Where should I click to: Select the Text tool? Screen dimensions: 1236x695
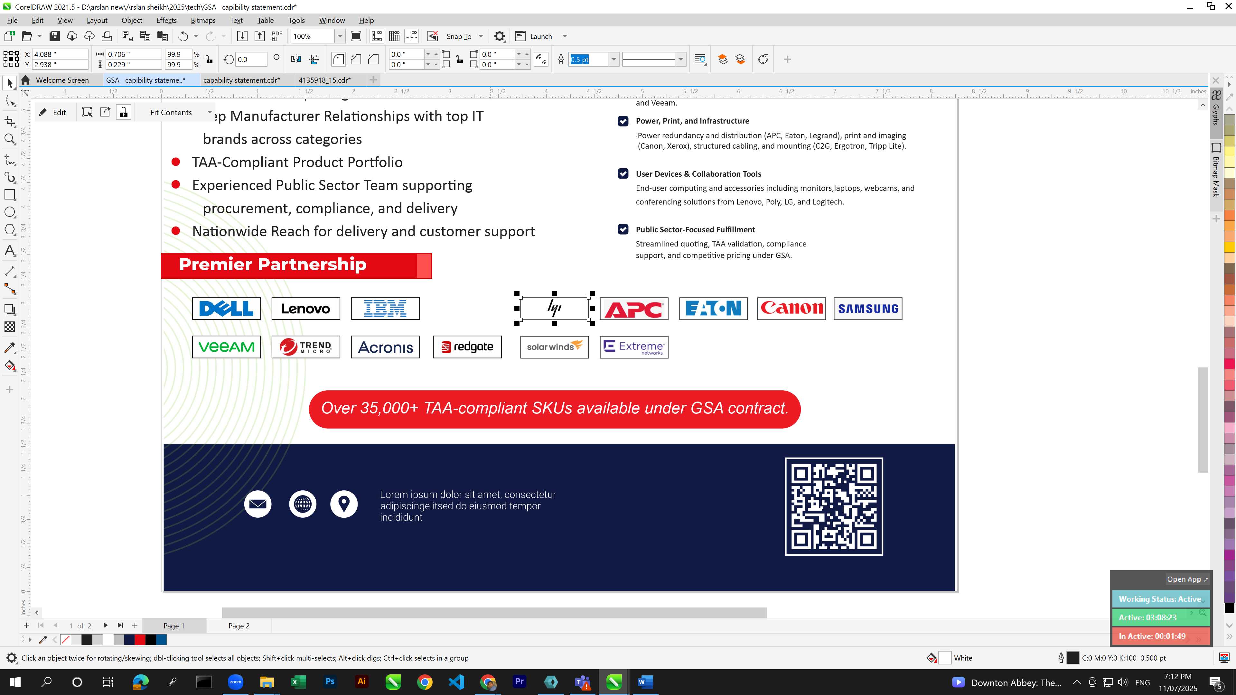point(10,250)
